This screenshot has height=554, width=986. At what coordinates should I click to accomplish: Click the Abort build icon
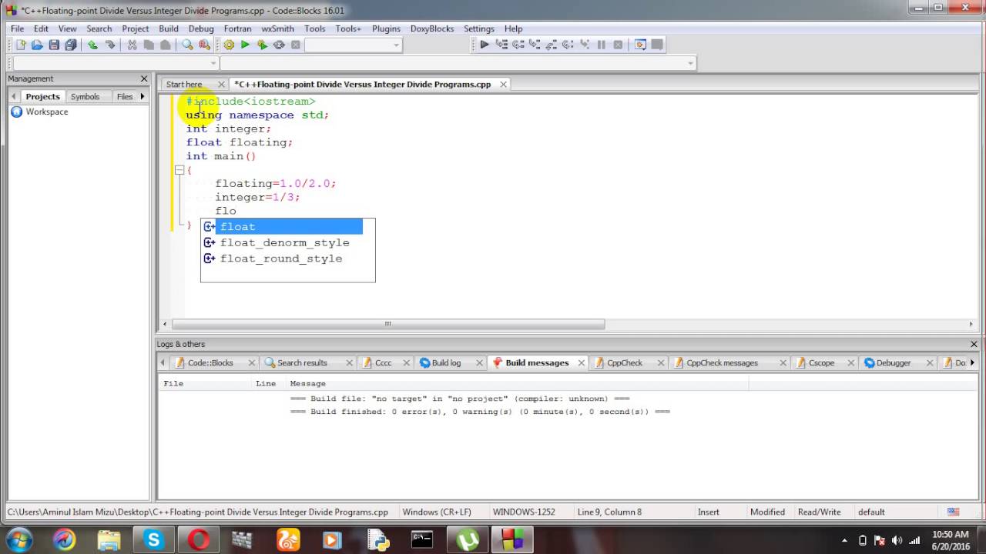[x=295, y=45]
